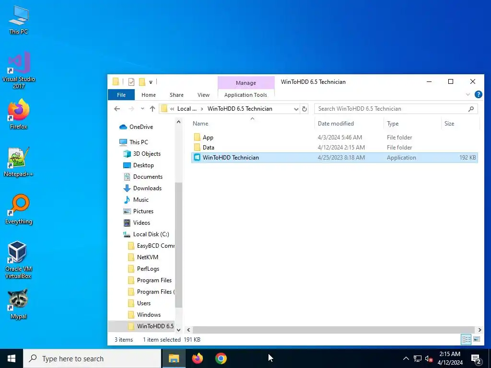Open Desktop in the navigation pane
The image size is (491, 368).
[x=143, y=165]
